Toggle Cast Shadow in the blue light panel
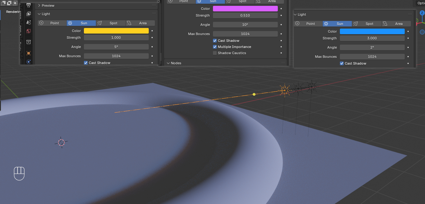The image size is (425, 204). click(x=342, y=63)
